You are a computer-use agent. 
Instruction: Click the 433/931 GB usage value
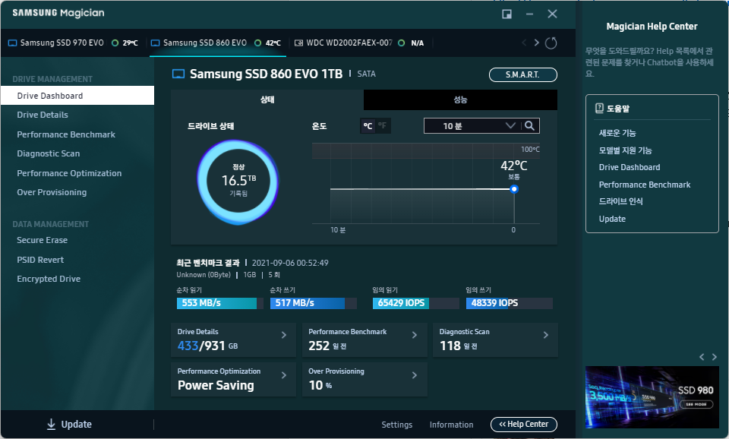(207, 346)
